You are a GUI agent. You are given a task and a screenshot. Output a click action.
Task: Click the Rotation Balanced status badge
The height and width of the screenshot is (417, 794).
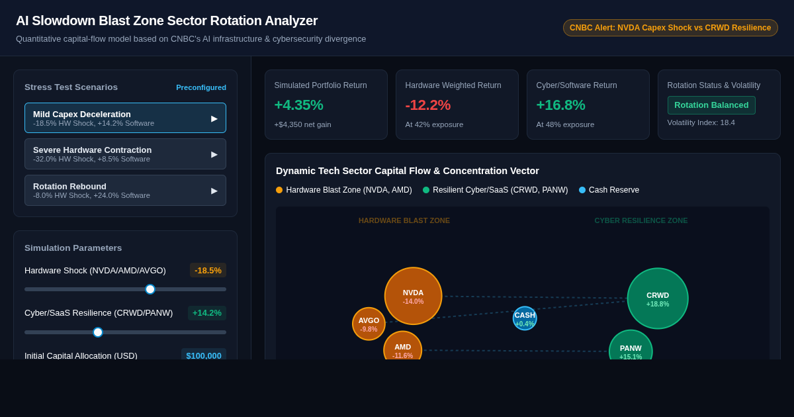coord(711,105)
